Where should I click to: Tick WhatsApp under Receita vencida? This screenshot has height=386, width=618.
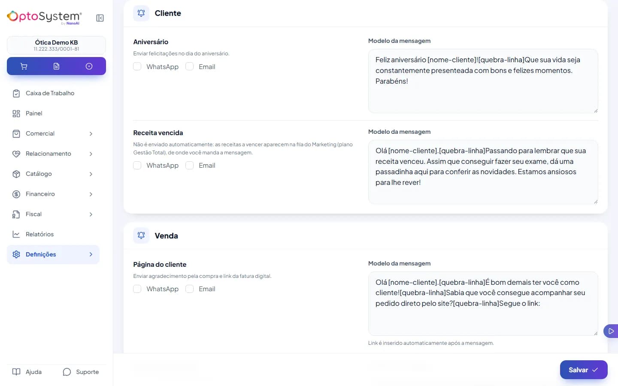point(137,166)
